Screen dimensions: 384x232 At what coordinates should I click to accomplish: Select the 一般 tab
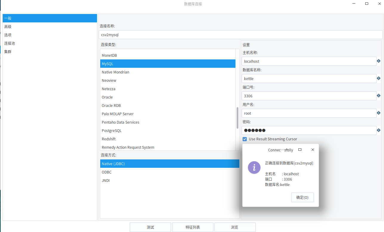coord(7,18)
